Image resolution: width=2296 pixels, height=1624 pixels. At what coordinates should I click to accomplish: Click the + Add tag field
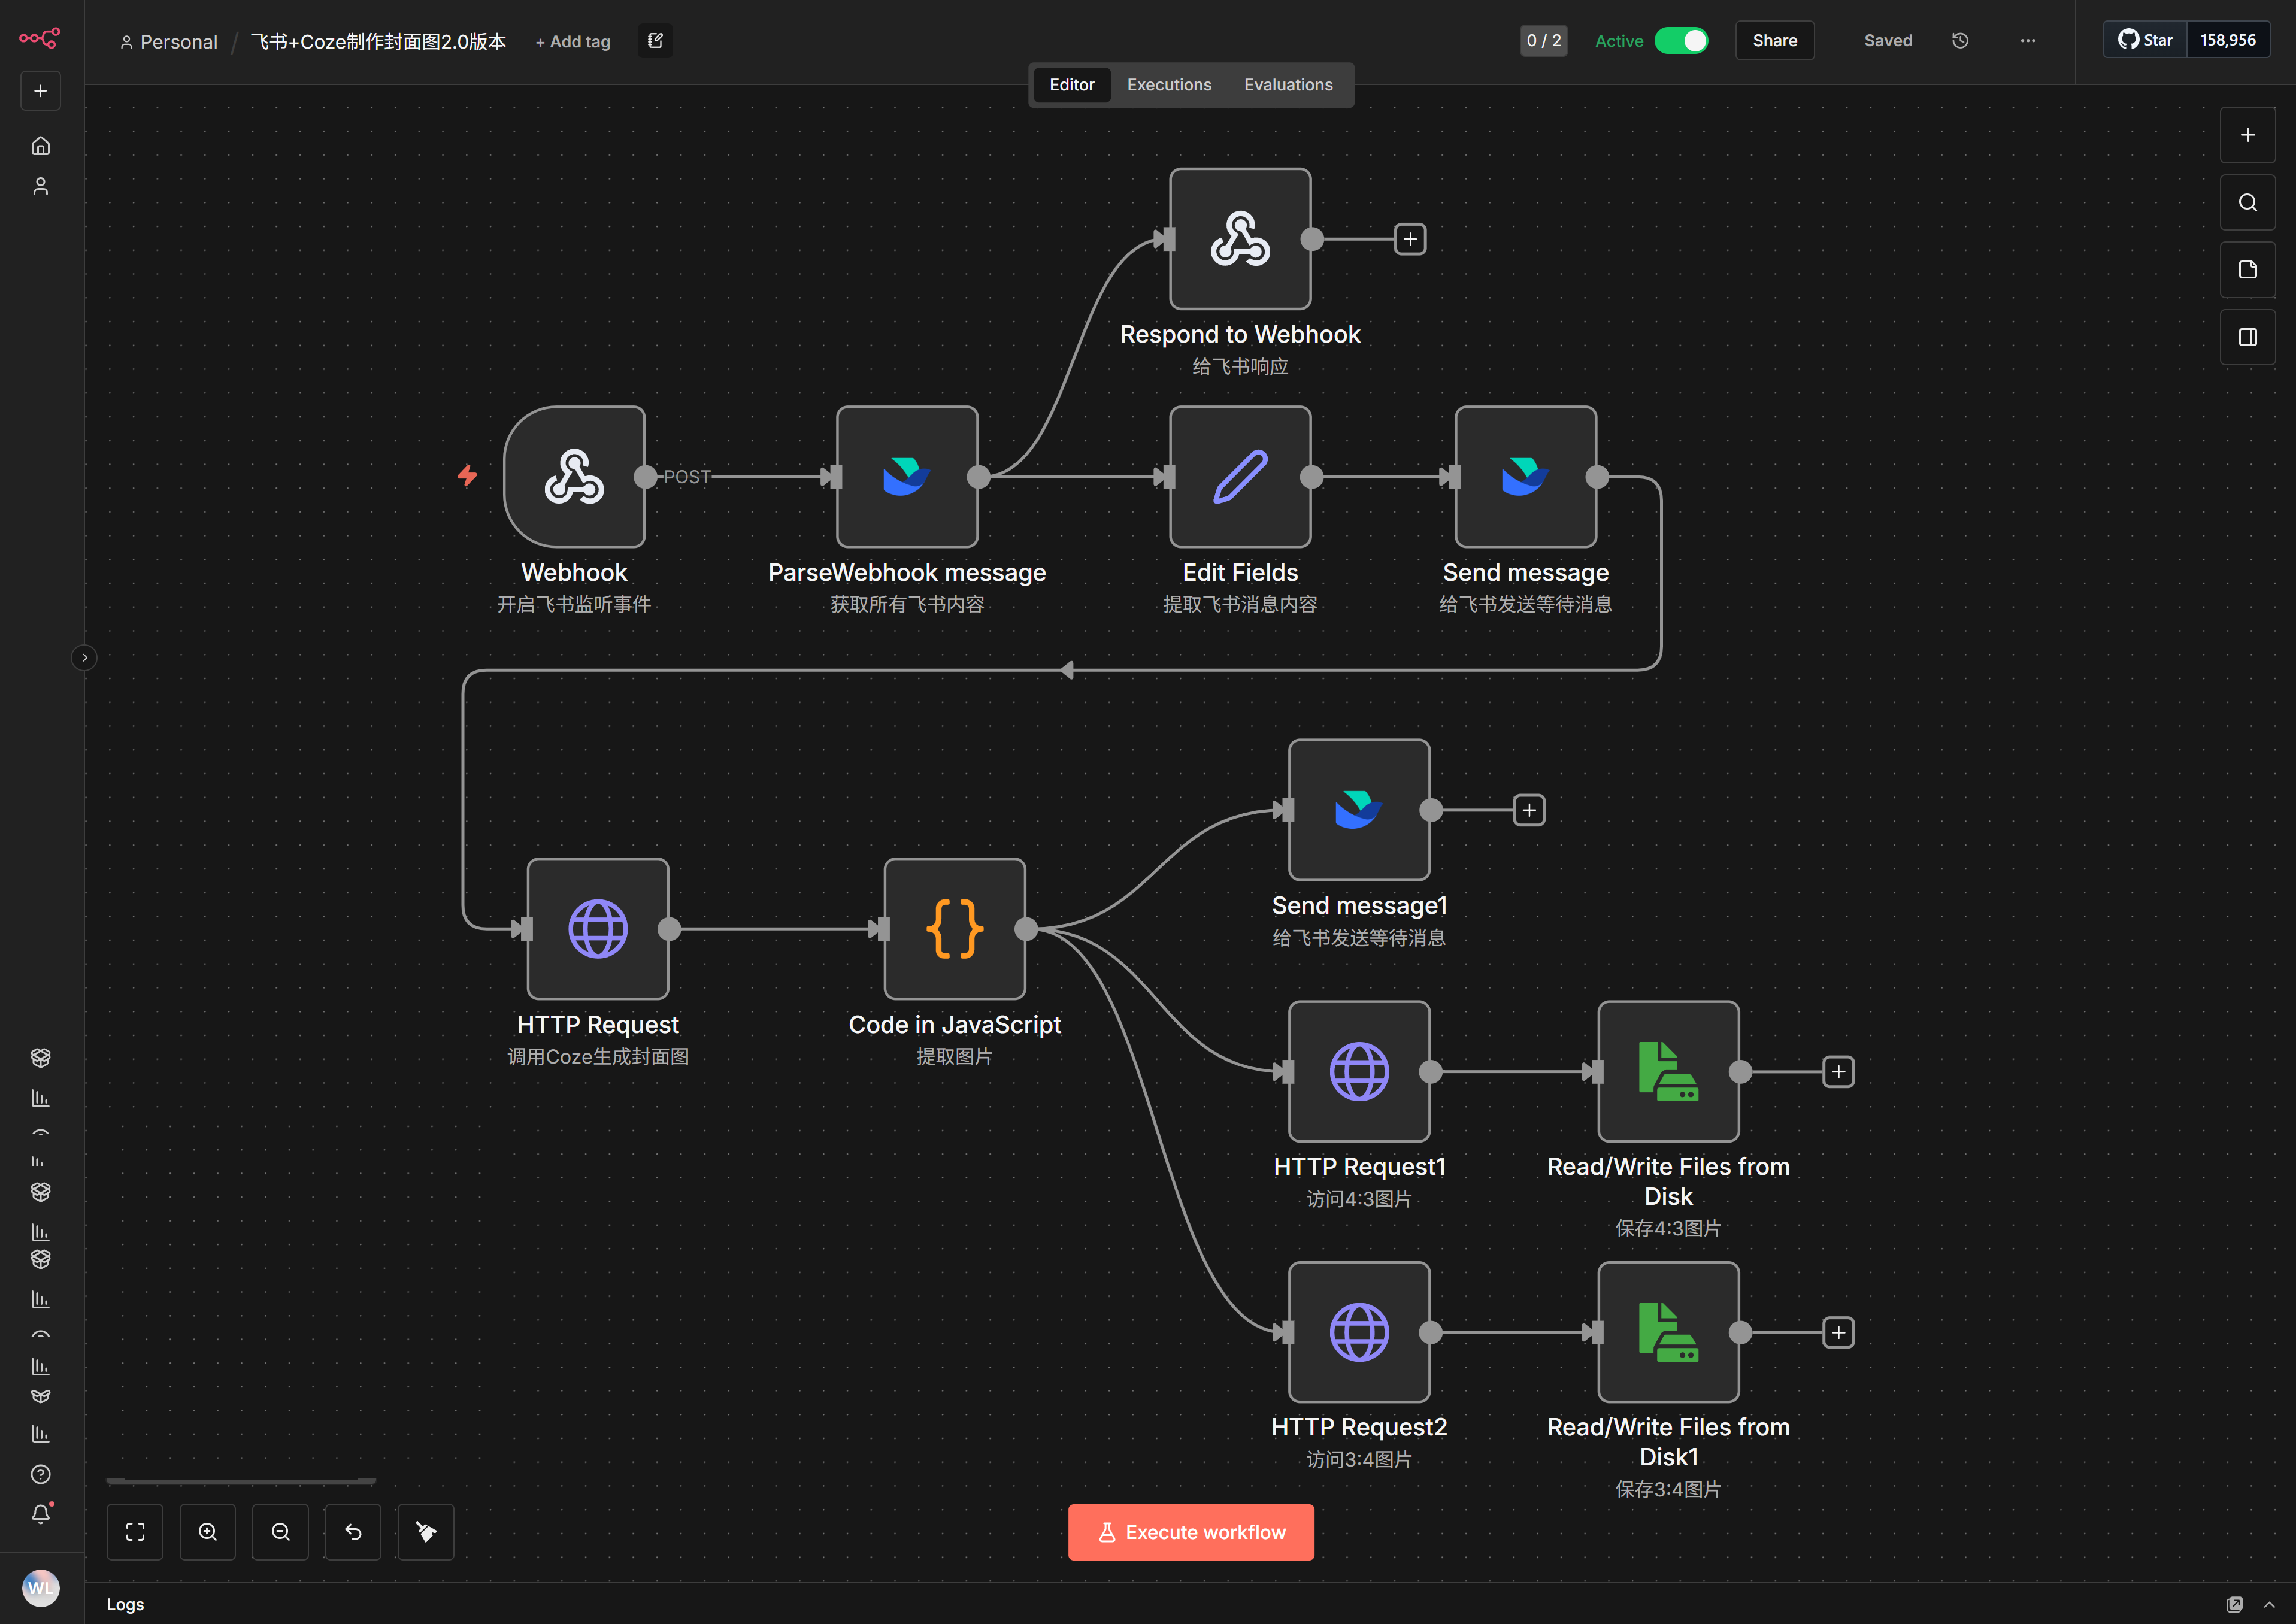click(x=573, y=42)
